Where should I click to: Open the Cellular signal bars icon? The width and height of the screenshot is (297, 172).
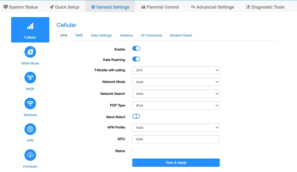(x=30, y=26)
